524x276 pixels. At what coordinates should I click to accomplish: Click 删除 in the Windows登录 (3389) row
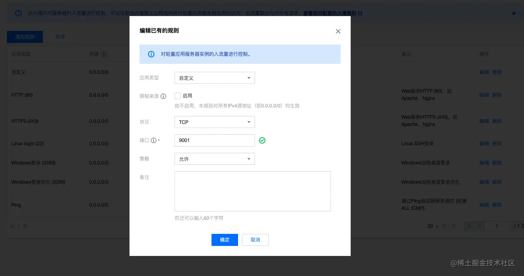[x=497, y=163]
